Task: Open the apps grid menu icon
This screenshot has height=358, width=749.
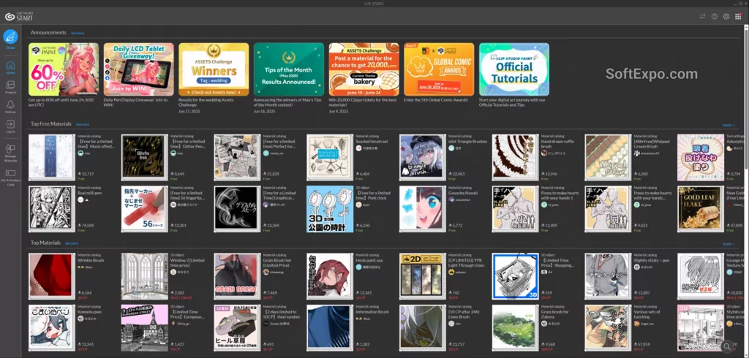Action: 738,16
